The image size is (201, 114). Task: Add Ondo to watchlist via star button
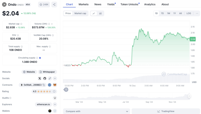44,4
